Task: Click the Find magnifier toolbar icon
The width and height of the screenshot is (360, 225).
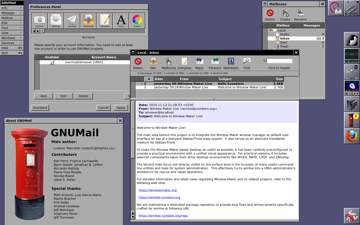Action: [247, 61]
